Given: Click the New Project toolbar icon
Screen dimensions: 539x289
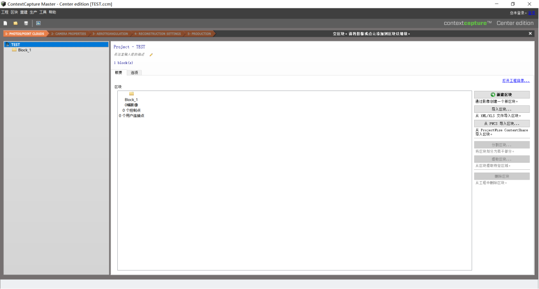Looking at the screenshot, I should [5, 23].
